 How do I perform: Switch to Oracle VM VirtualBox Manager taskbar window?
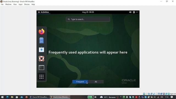[39, 97]
